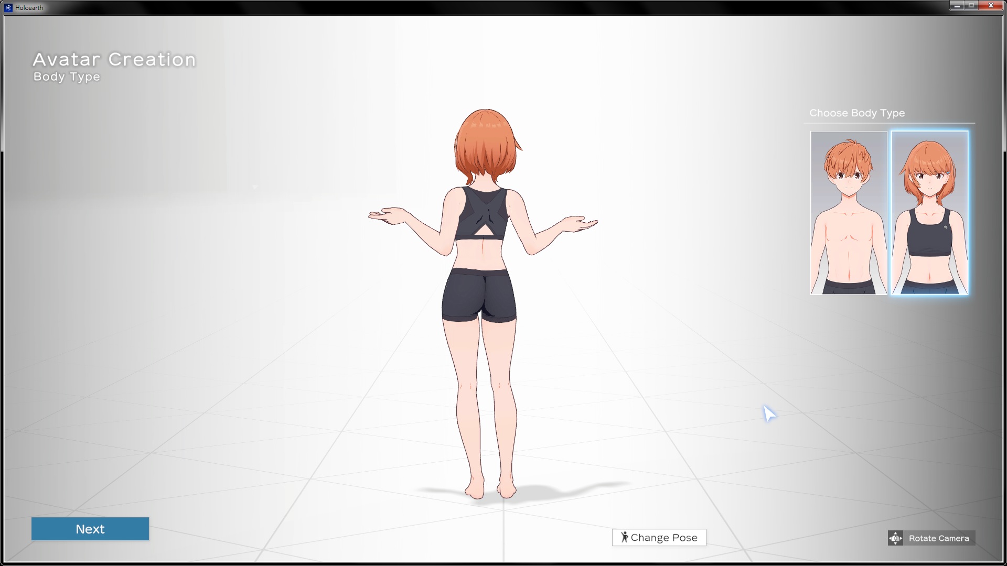Close the Holoearth window
The height and width of the screenshot is (566, 1007).
click(x=991, y=6)
